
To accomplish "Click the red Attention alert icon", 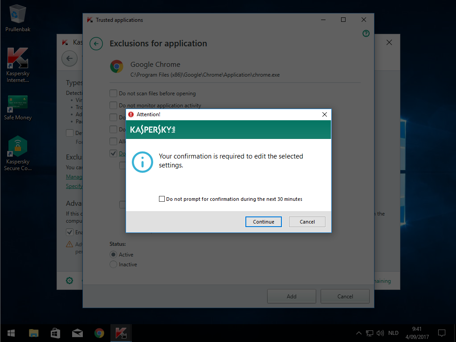I will (x=131, y=114).
